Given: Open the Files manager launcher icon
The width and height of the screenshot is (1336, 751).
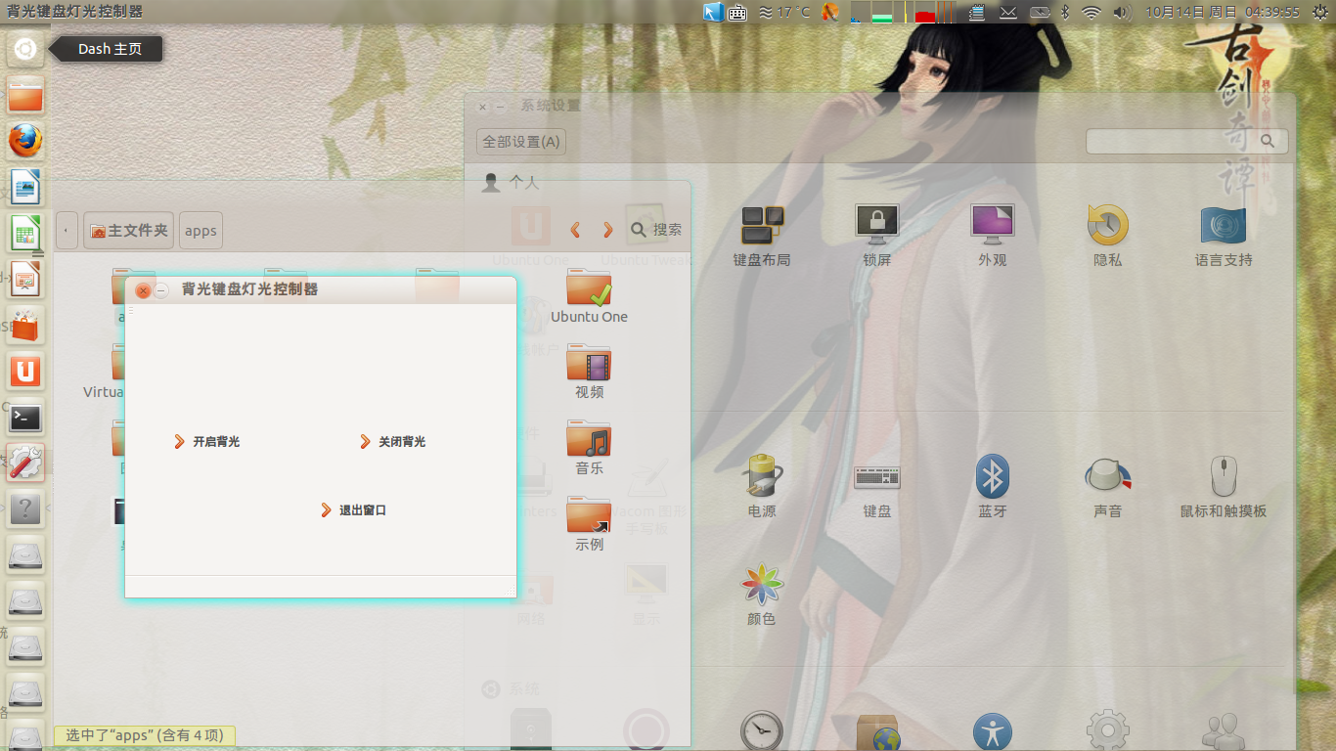Looking at the screenshot, I should coord(25,95).
